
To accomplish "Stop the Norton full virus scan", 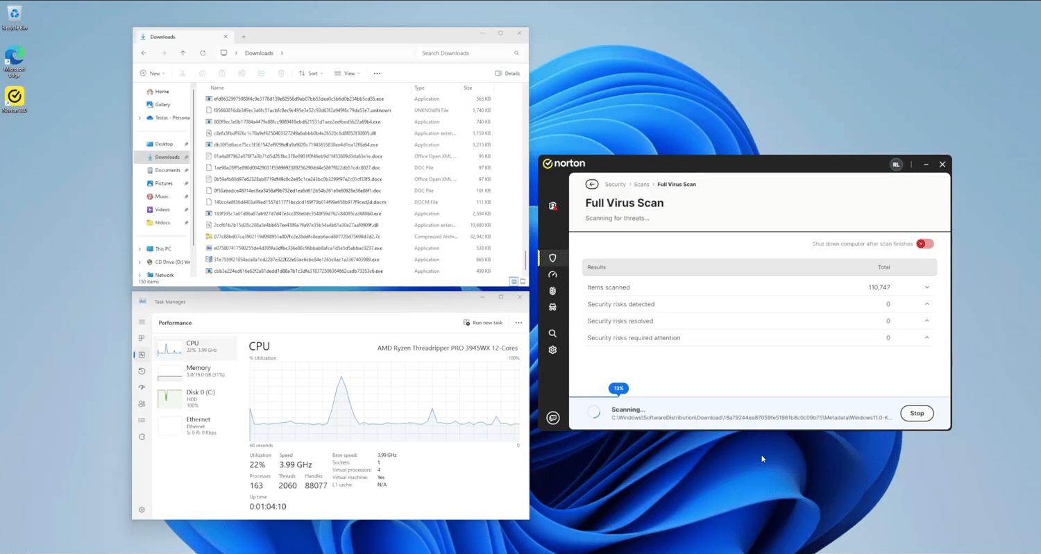I will coord(917,413).
